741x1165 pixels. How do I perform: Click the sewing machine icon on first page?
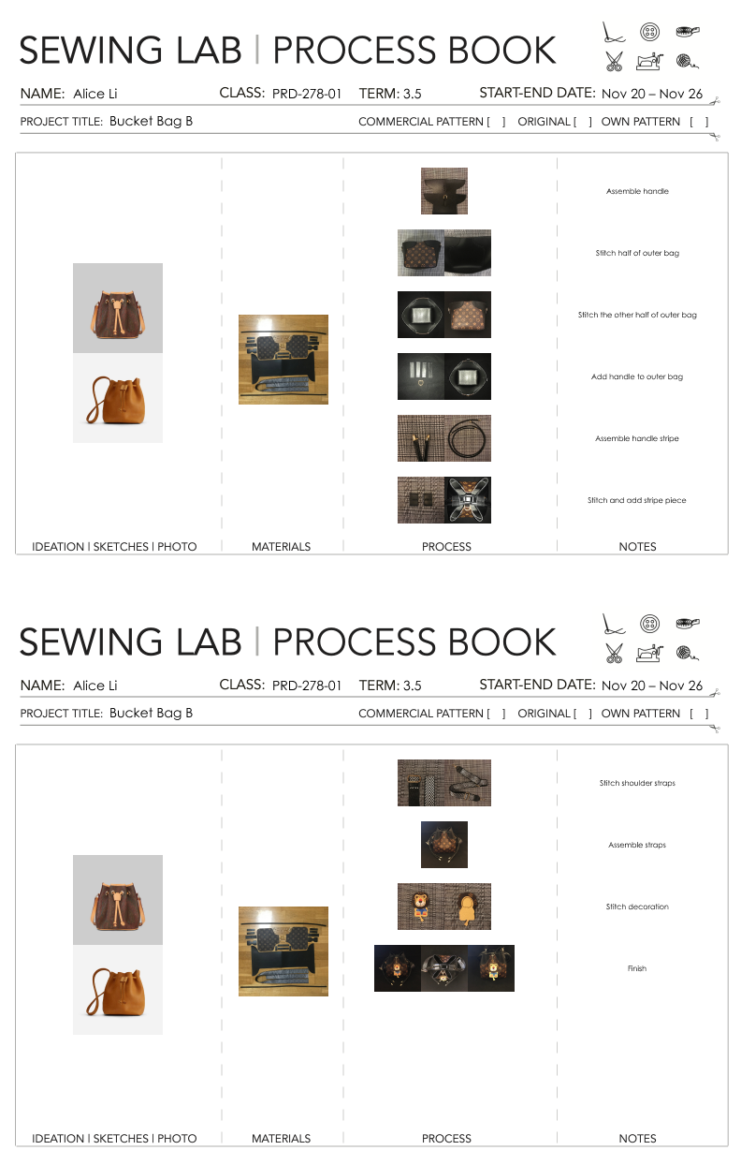tap(650, 63)
